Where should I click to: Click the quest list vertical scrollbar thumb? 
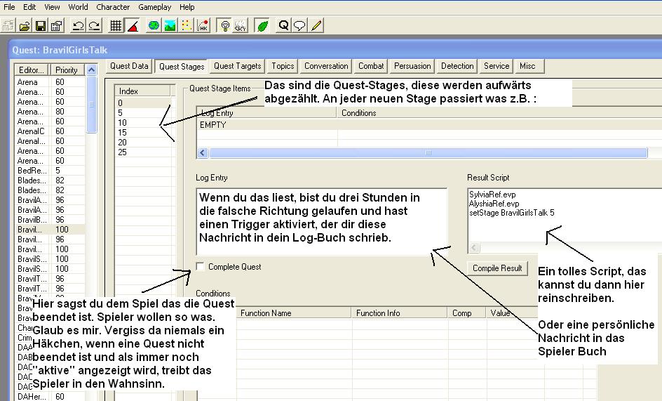coord(92,105)
